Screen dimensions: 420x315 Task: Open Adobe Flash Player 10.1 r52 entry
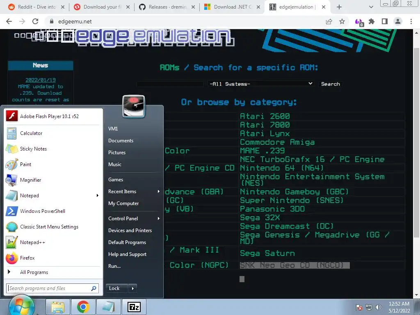[53, 116]
